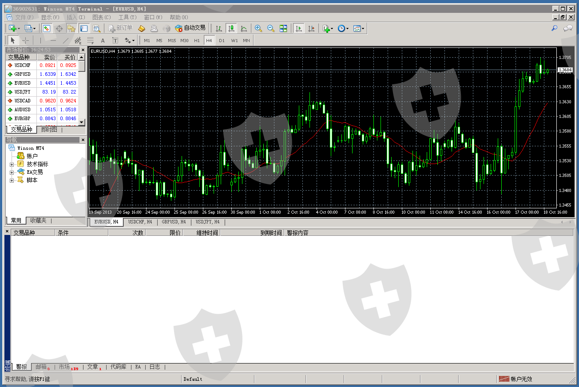Select the text label tool
579x387 pixels.
click(115, 40)
